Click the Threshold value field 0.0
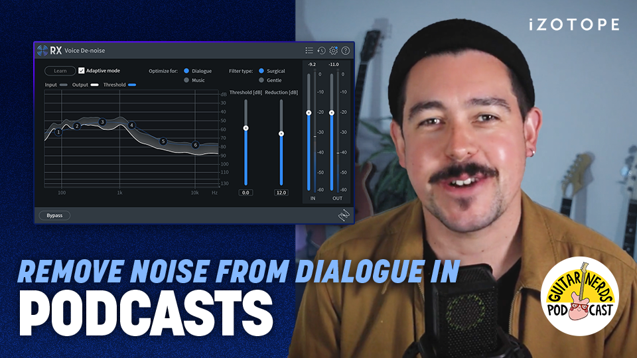 point(246,192)
